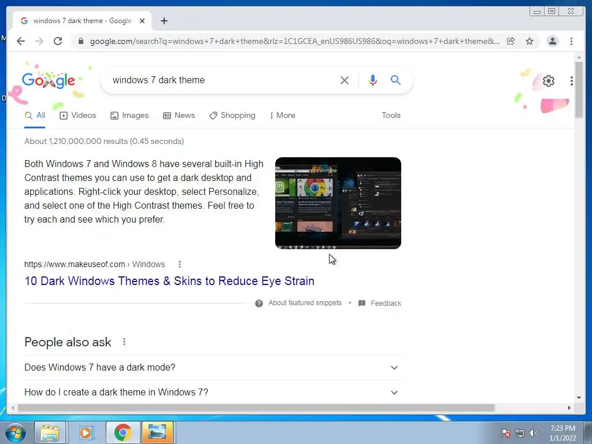Viewport: 592px width, 444px height.
Task: Open the picture viewer taskbar item
Action: [x=157, y=432]
